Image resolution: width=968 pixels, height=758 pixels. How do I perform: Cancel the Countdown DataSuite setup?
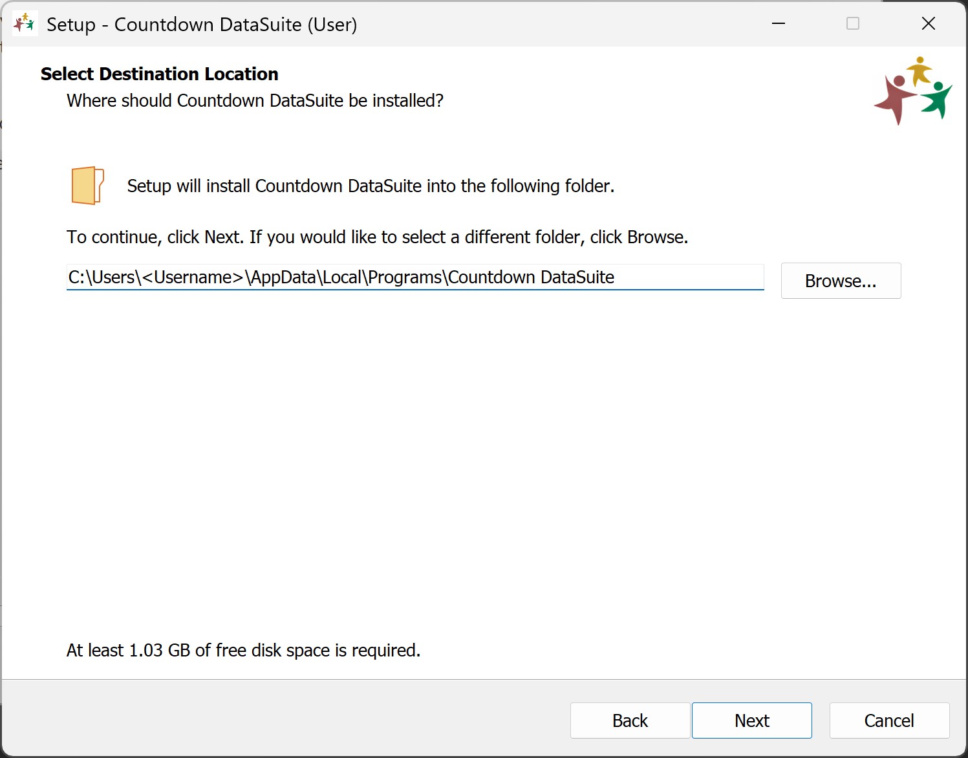click(889, 720)
